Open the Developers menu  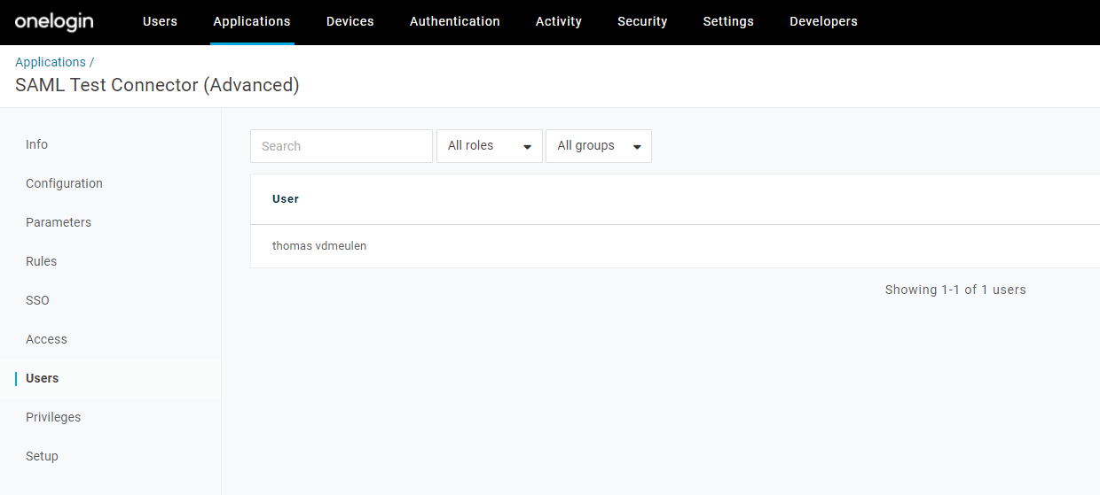click(824, 21)
